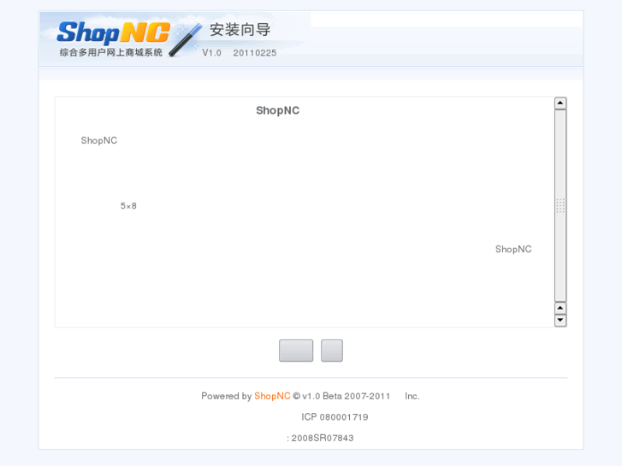Click the '2008SR07843' footer text
The height and width of the screenshot is (466, 622).
(323, 439)
